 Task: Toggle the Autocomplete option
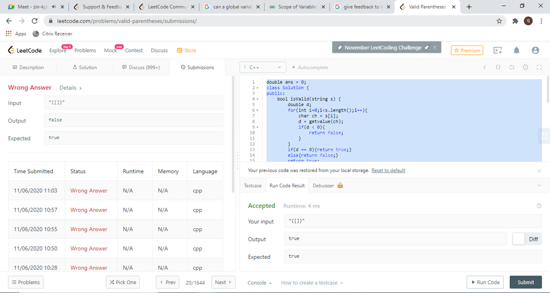tap(310, 68)
